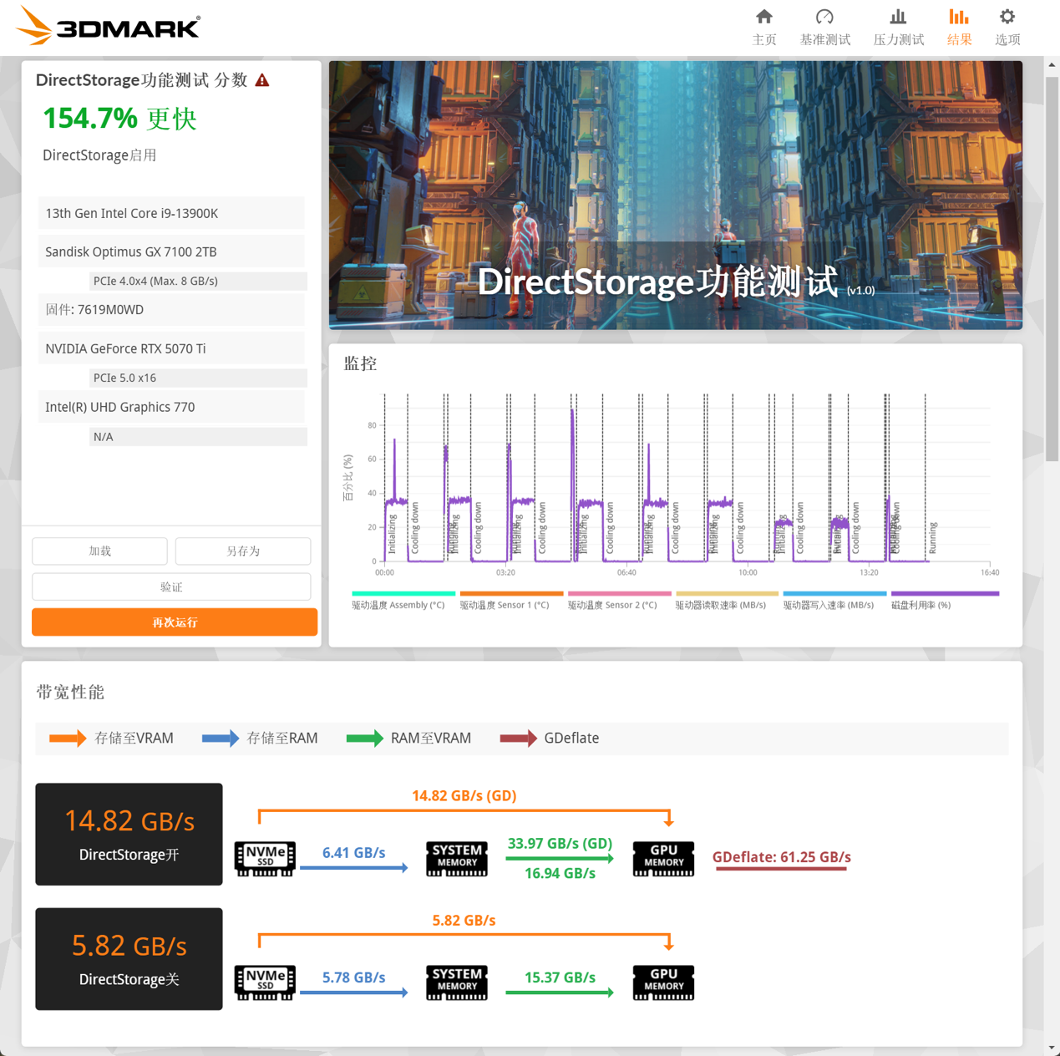Click the GDeflate: 61.25 GB/s value
This screenshot has width=1060, height=1056.
[x=782, y=857]
